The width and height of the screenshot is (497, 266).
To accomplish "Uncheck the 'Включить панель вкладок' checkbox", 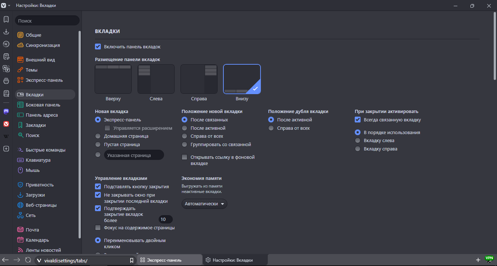I will click(x=98, y=47).
